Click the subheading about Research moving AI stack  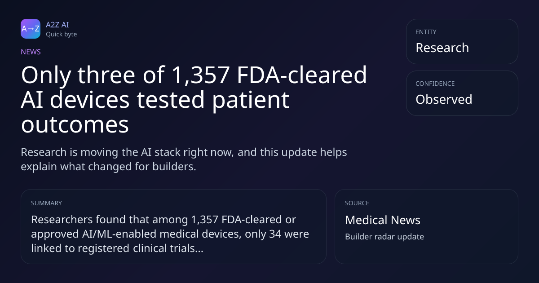click(184, 159)
